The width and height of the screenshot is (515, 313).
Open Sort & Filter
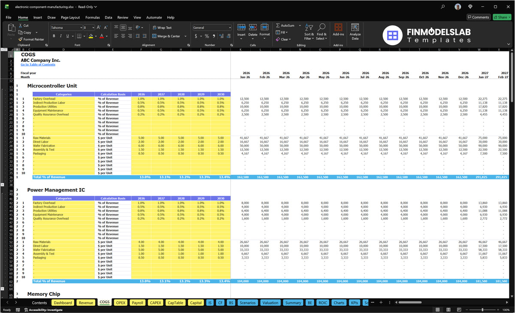tap(309, 32)
